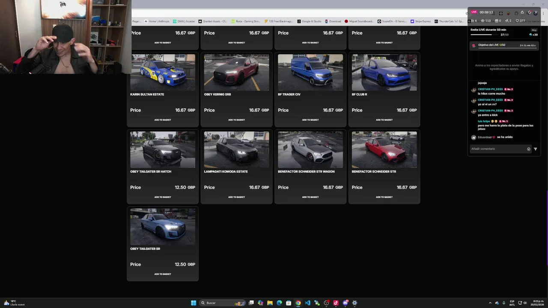This screenshot has width=548, height=308.
Task: Click the likes heart icon showing 377
Action: (517, 21)
